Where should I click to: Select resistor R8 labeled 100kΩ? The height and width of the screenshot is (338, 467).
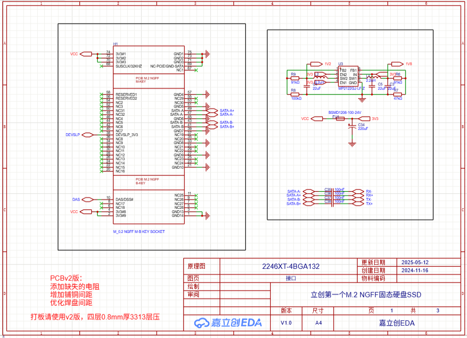click(x=295, y=94)
